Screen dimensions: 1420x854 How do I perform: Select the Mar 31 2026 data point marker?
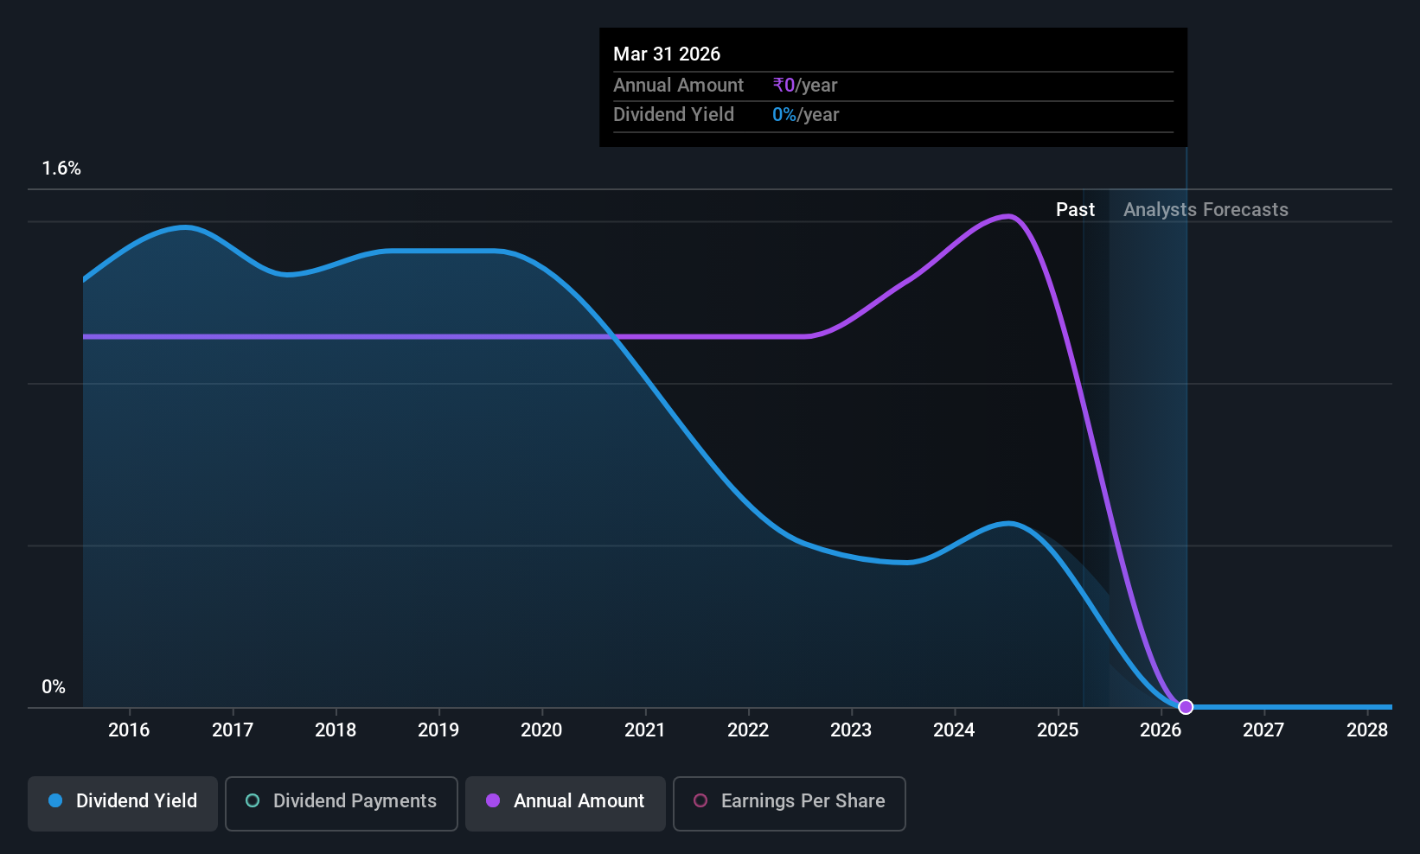1186,707
